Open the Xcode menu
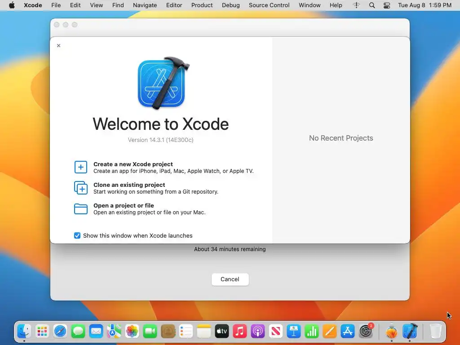The width and height of the screenshot is (460, 345). [x=33, y=5]
